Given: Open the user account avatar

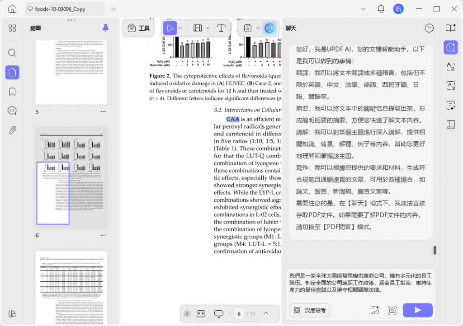Looking at the screenshot, I should pyautogui.click(x=398, y=9).
